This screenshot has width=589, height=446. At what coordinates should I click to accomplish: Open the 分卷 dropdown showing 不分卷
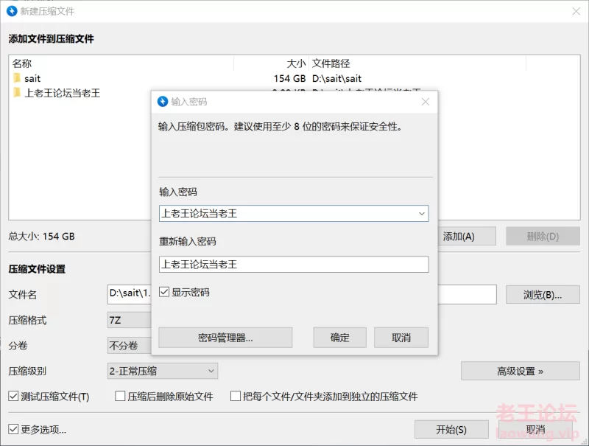(x=130, y=346)
